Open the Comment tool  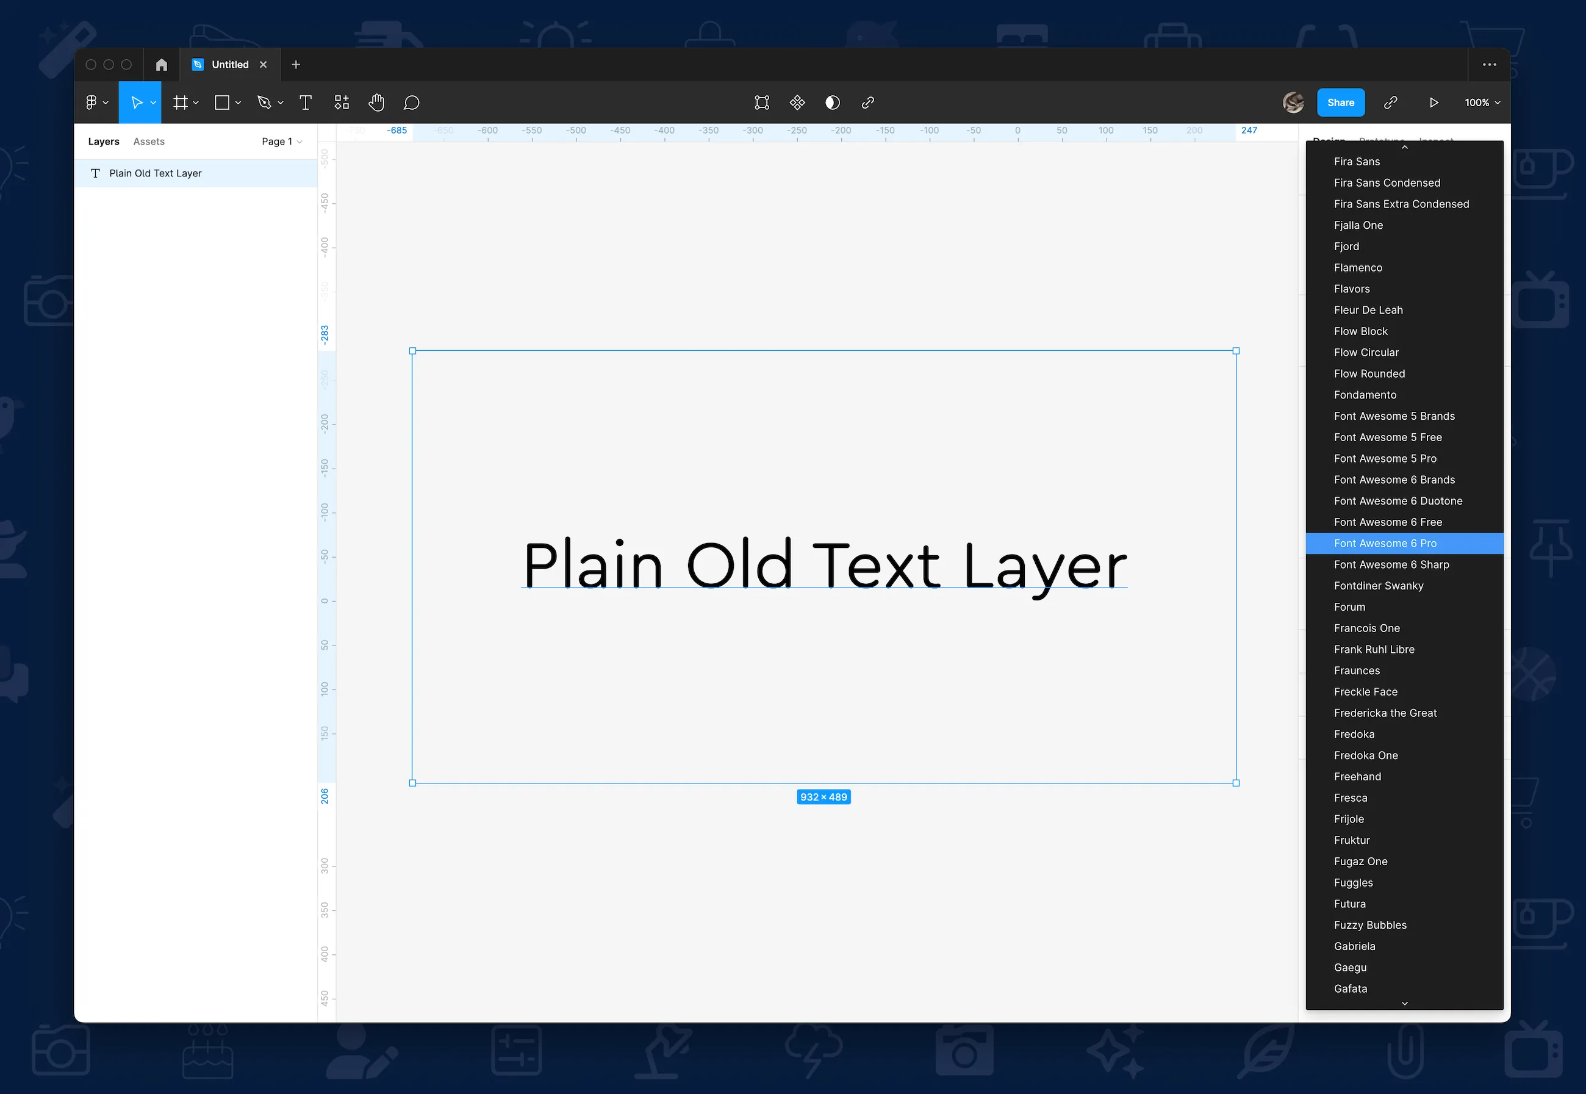point(411,102)
